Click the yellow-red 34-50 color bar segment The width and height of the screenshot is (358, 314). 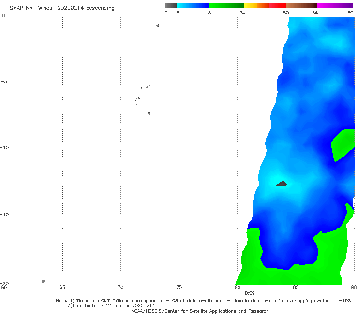coord(265,6)
